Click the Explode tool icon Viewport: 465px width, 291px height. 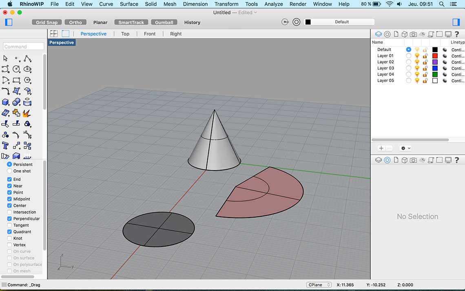click(x=27, y=113)
